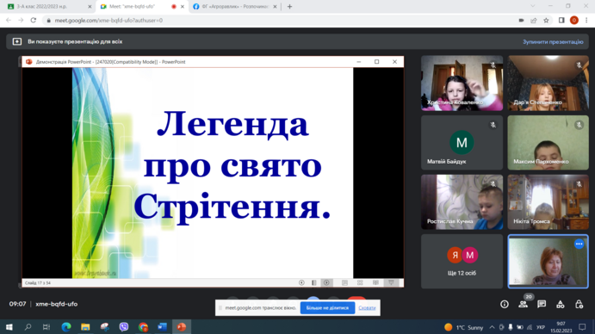This screenshot has width=595, height=334.
Task: Open the taskbar clock showing 15.02.2023
Action: click(x=561, y=327)
